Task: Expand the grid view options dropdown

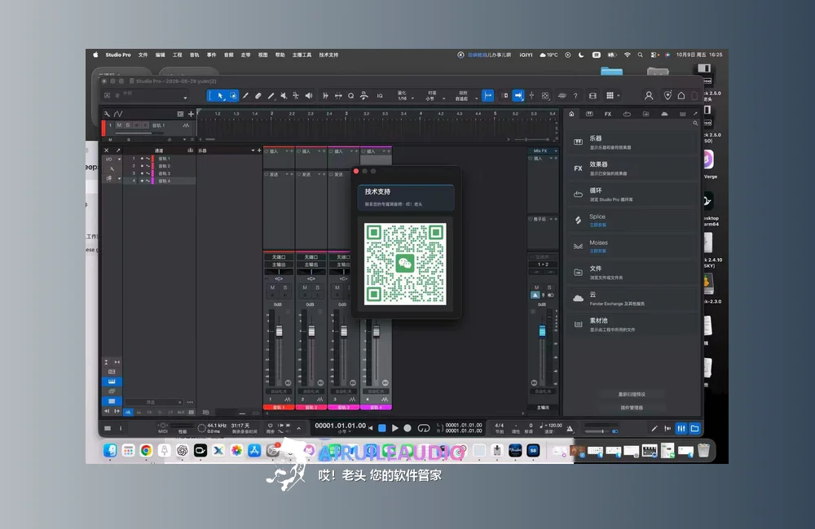Action: pyautogui.click(x=619, y=95)
